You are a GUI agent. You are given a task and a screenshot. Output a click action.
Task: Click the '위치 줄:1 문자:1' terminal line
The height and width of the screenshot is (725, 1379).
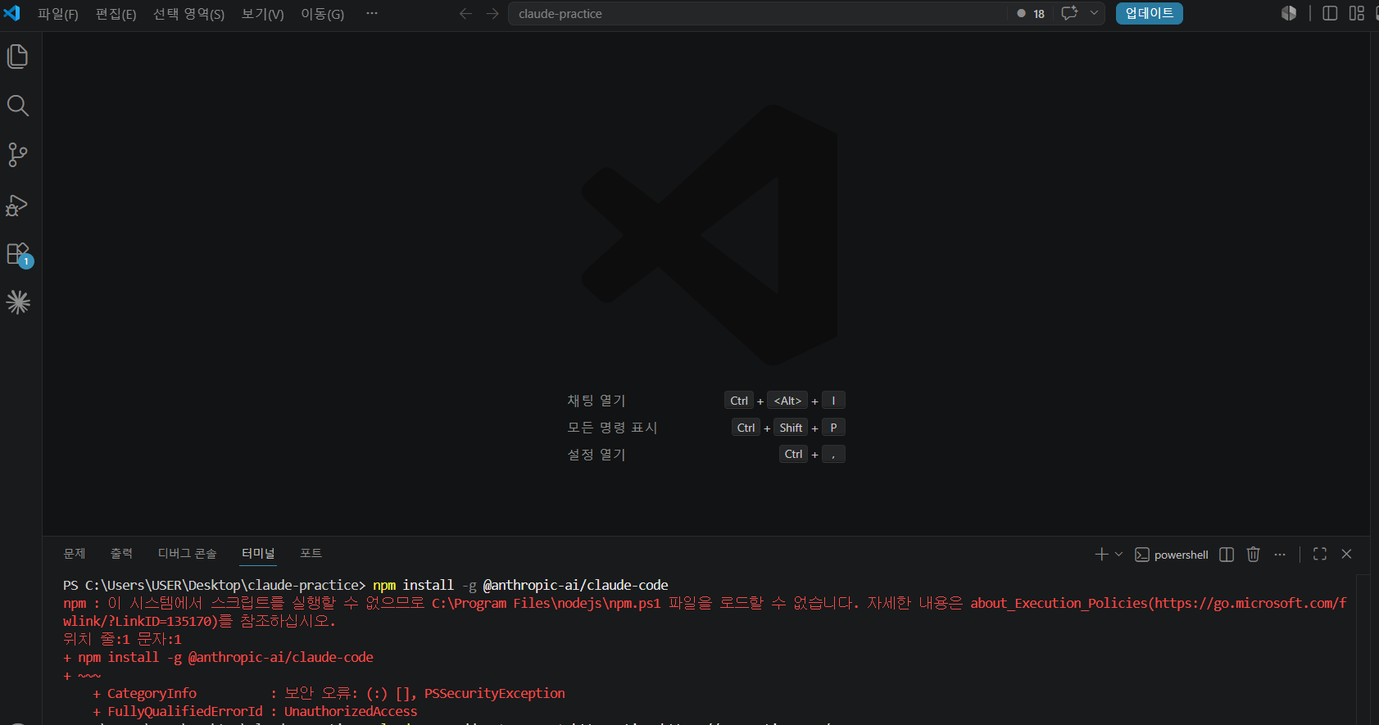122,639
